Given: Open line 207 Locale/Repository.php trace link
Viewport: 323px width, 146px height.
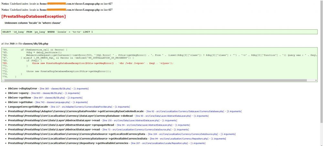Looking at the screenshot, I should (160, 143).
